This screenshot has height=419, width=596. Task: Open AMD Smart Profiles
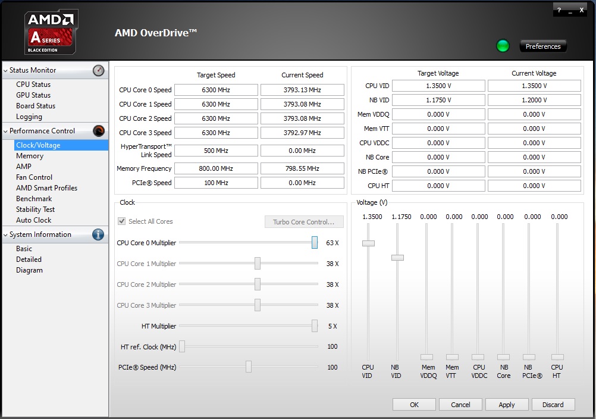(46, 188)
